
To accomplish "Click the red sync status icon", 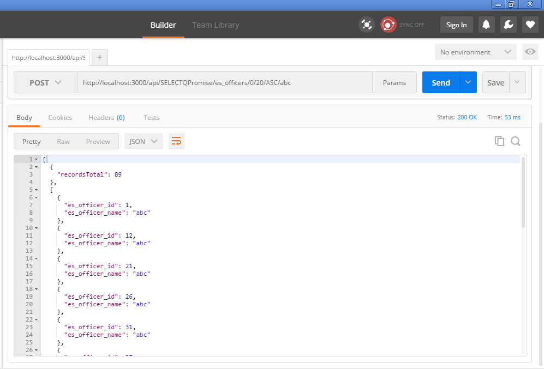I will click(x=388, y=25).
